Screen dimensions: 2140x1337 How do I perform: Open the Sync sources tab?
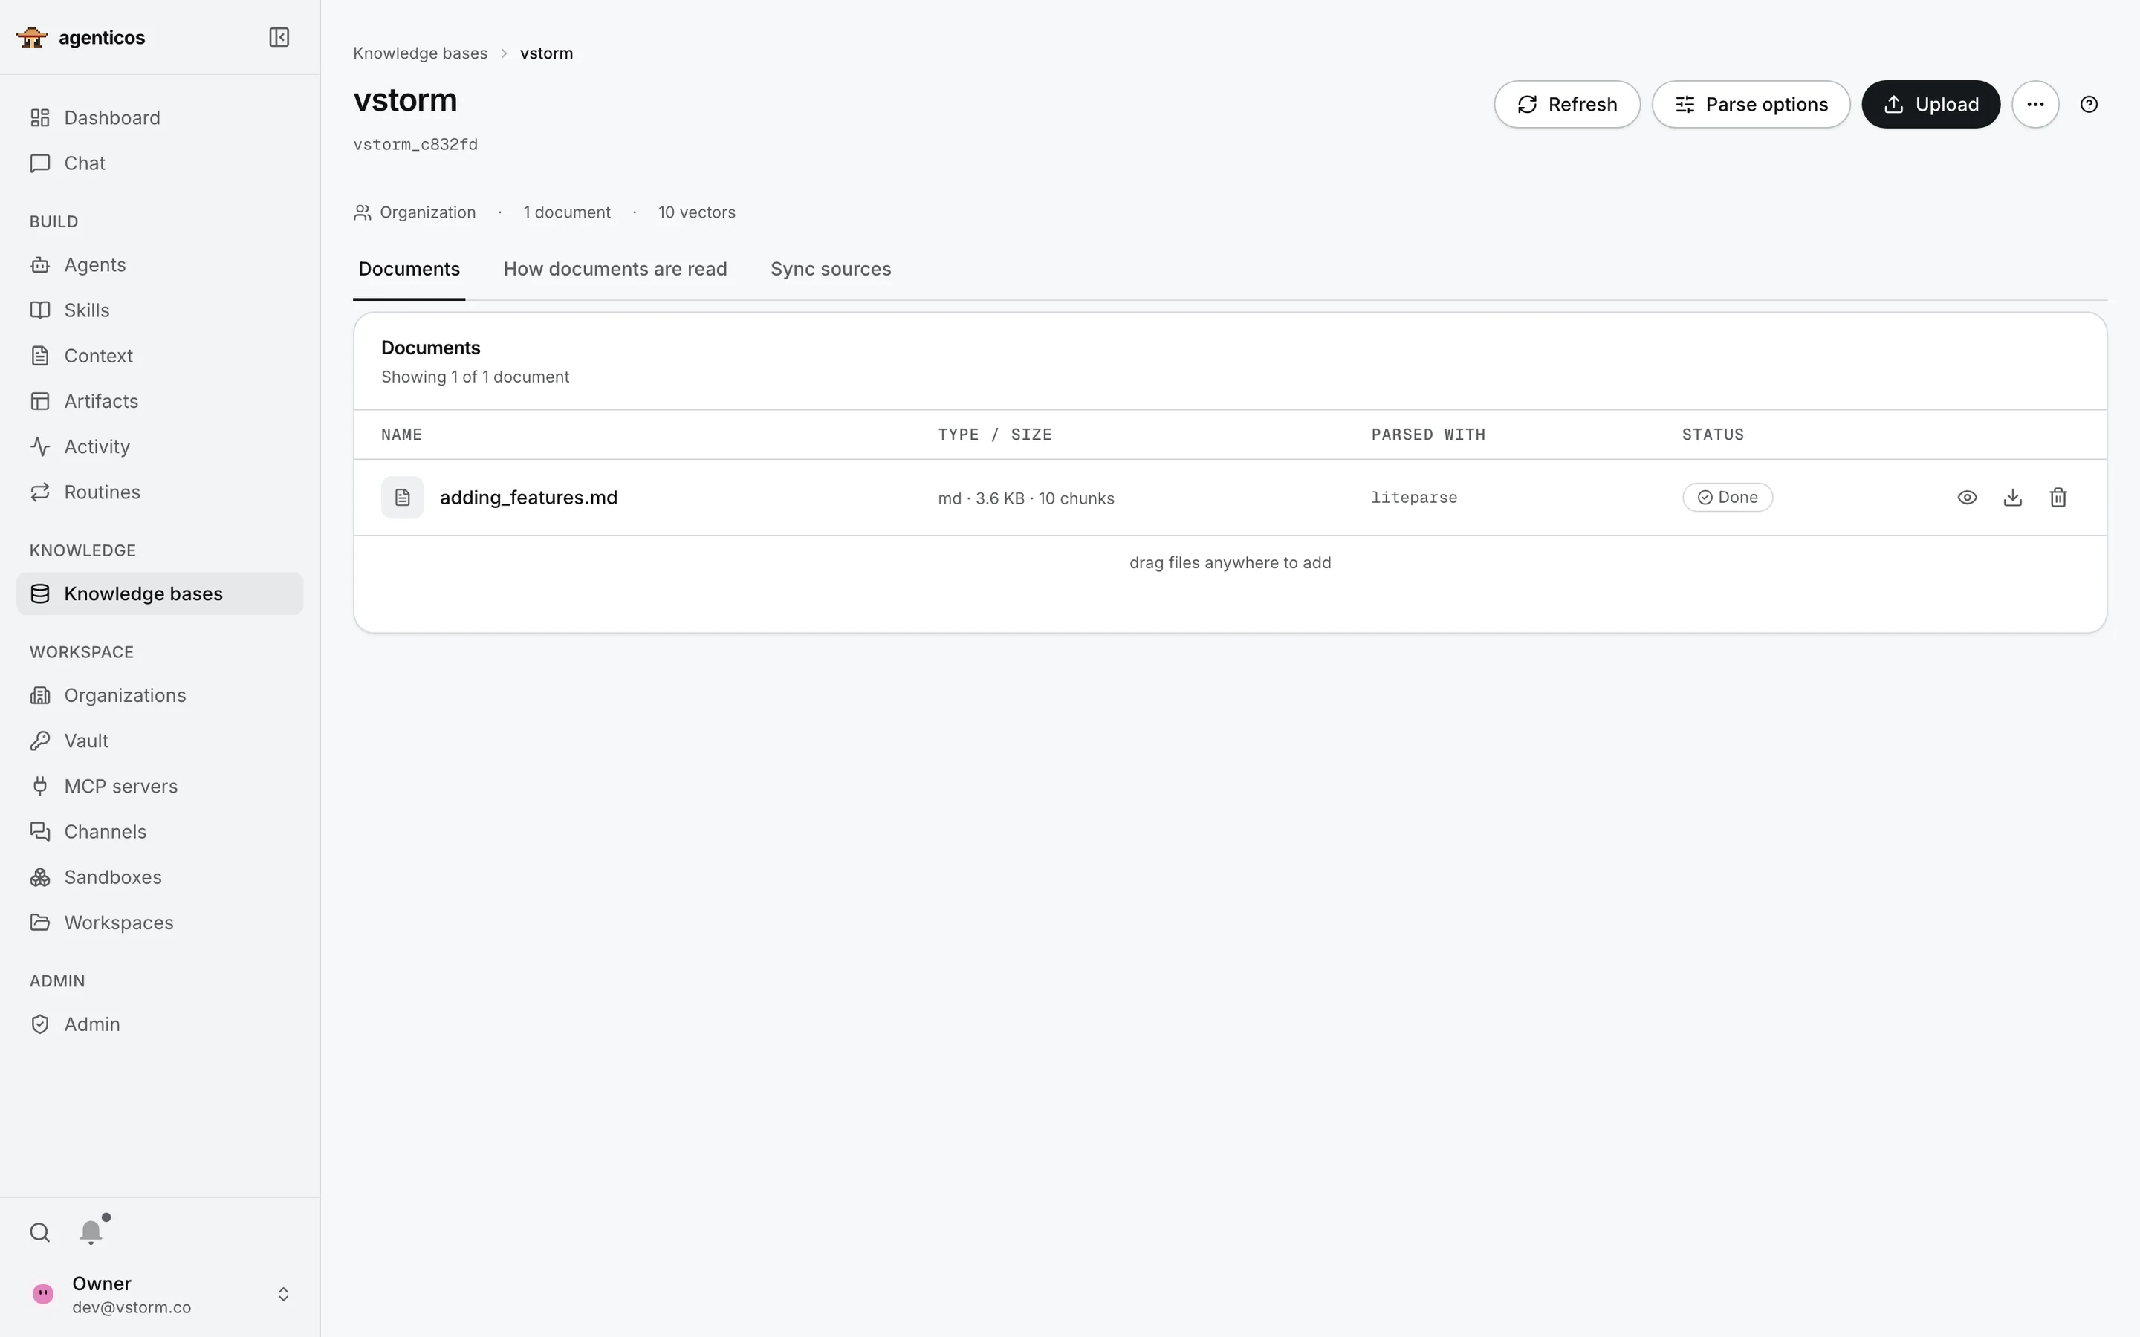pos(830,269)
